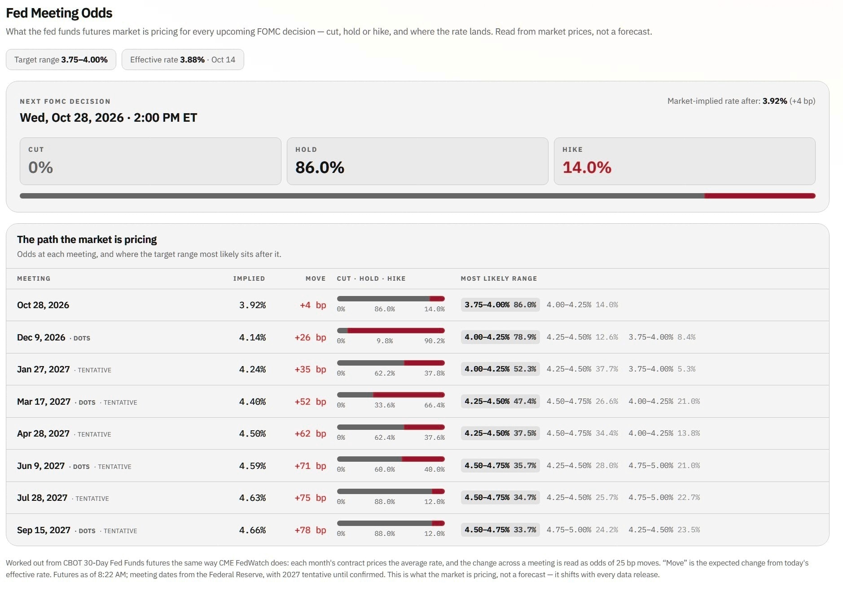843x614 pixels.
Task: Click the 4.75–5.00% 24.2% range text
Action: 582,530
